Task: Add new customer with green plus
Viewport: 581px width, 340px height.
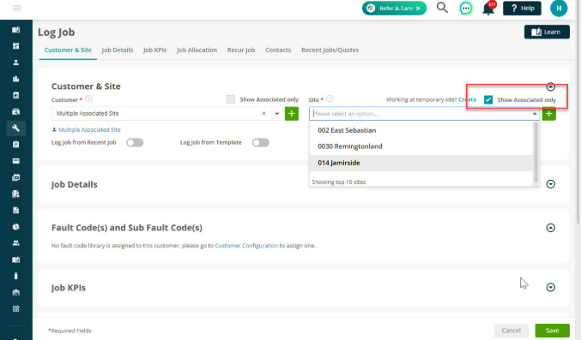Action: click(x=292, y=114)
